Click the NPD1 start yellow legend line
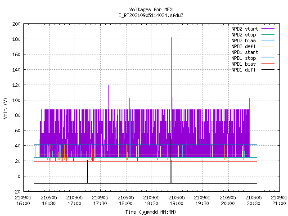288x216 pixels. coord(268,52)
